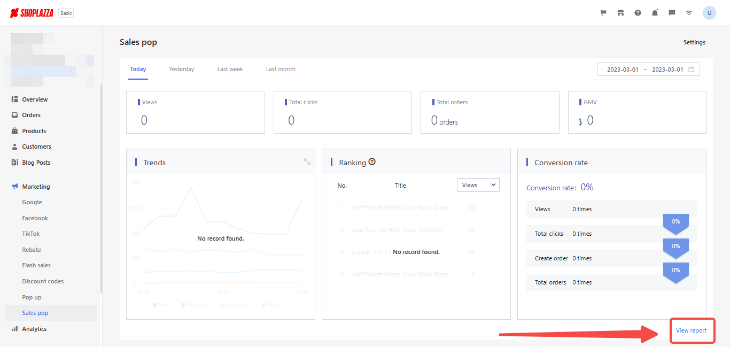Click the end date 2023-03-01 field

click(x=667, y=70)
